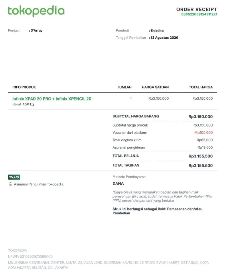Click the green PLUS badge icon

[14, 177]
